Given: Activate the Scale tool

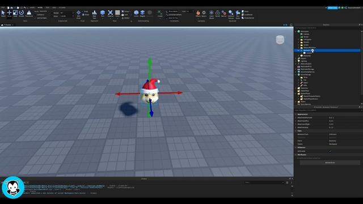Looking at the screenshot, I should [x=15, y=14].
